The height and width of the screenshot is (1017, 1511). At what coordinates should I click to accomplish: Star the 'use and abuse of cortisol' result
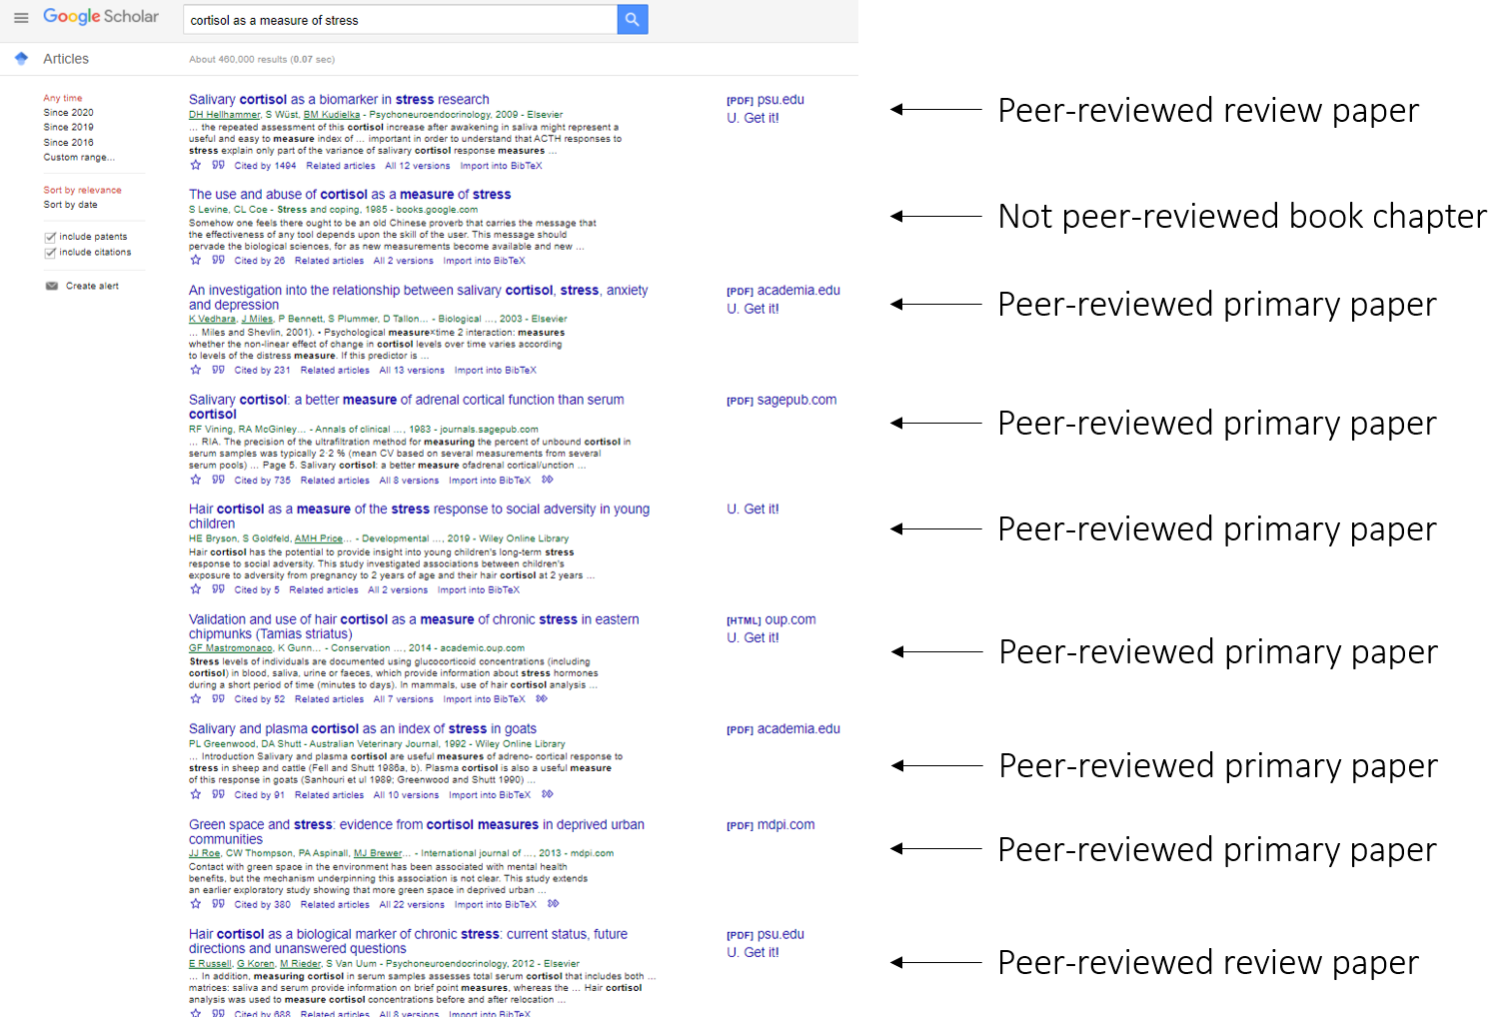click(196, 260)
